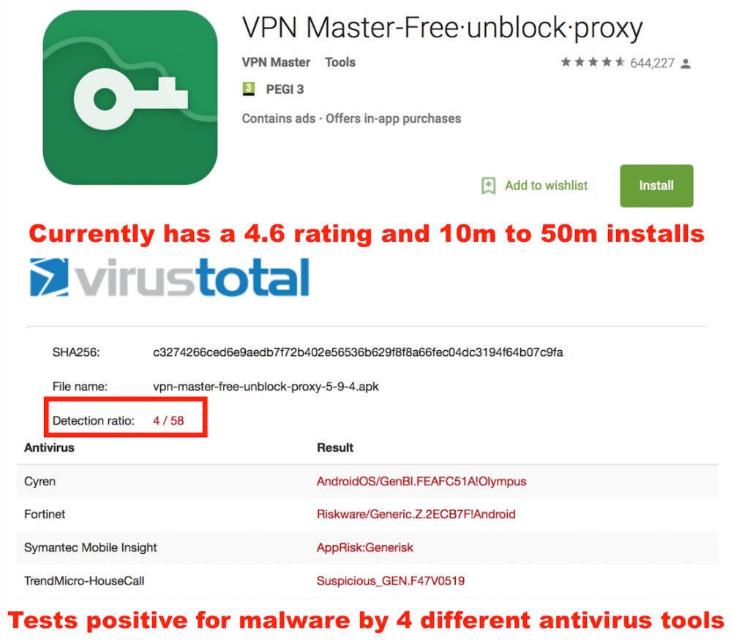Open the Tools category link
This screenshot has width=731, height=641.
[x=340, y=62]
